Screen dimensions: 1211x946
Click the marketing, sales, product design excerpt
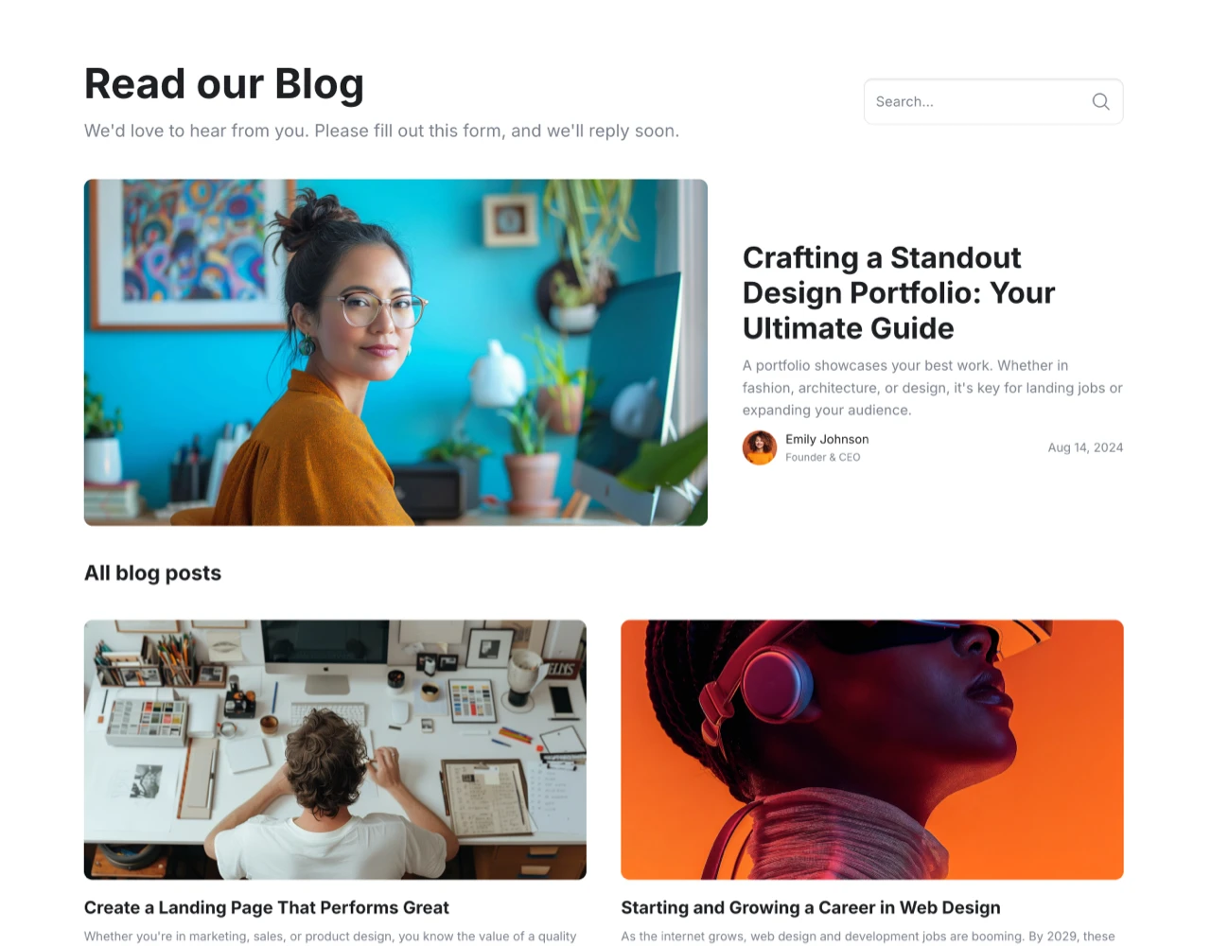click(329, 936)
